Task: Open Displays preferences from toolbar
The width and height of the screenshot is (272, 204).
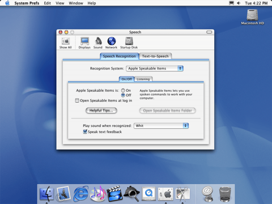Action: [x=84, y=43]
